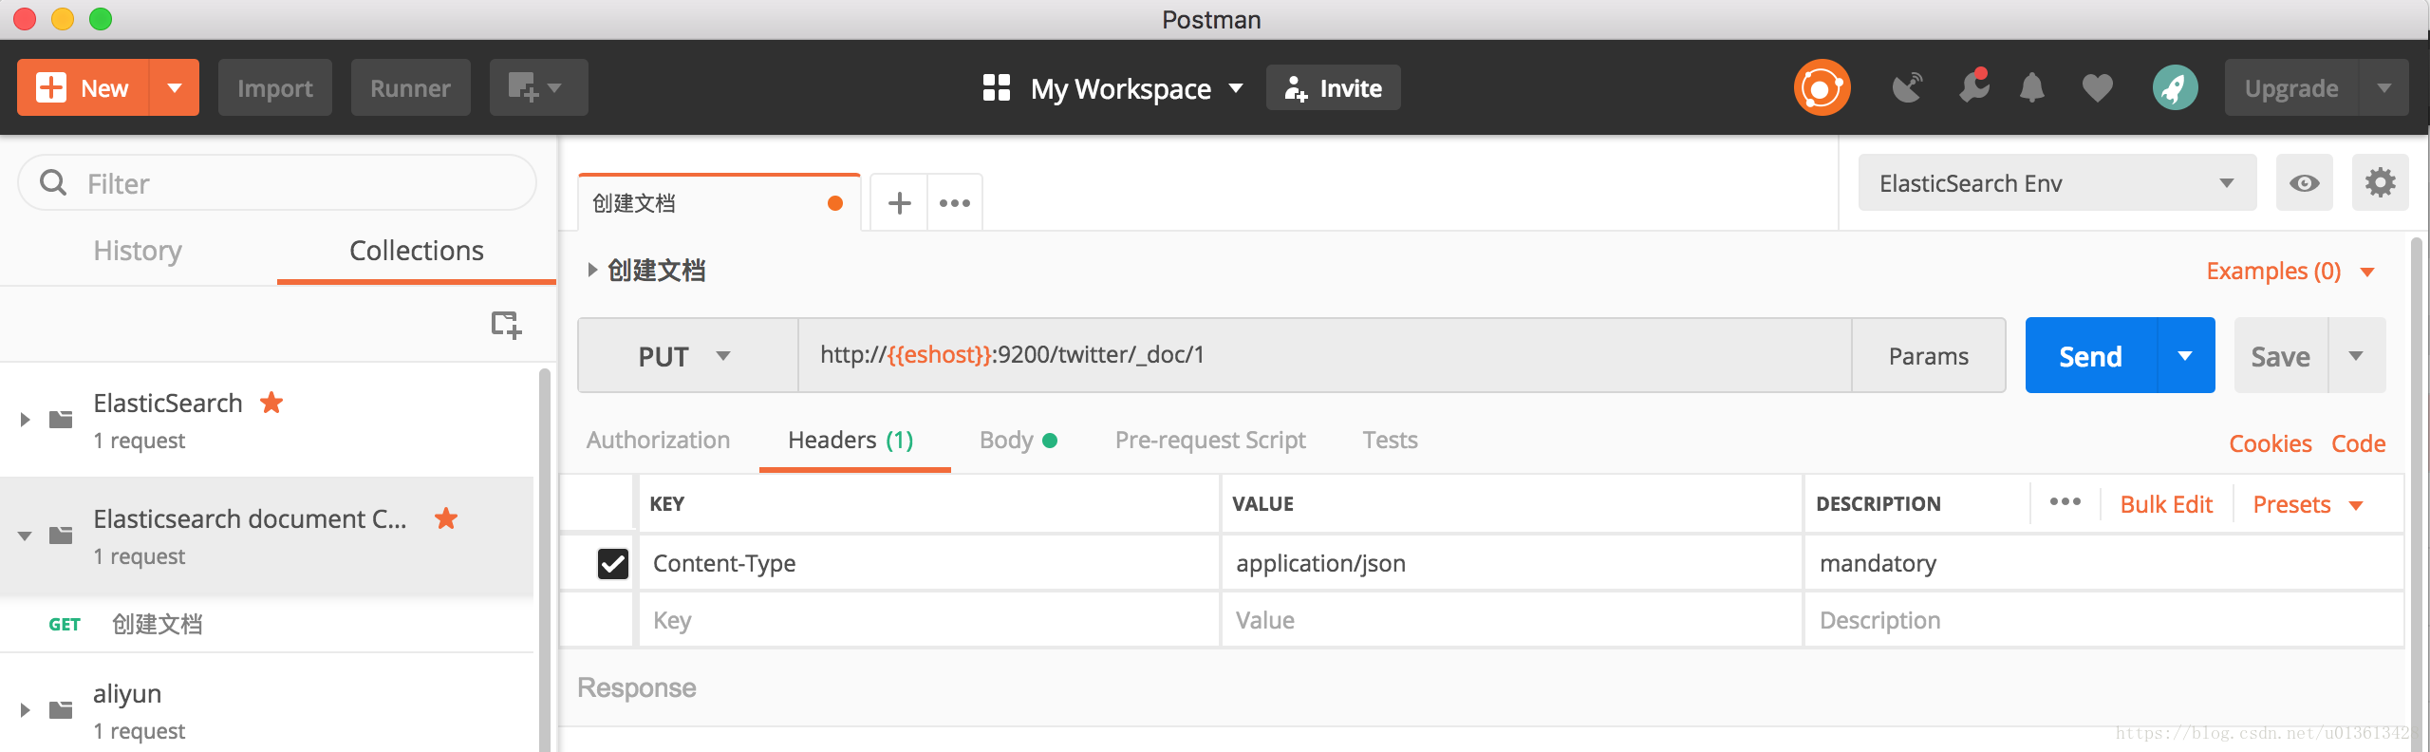The image size is (2430, 752).
Task: Open the PUT method dropdown
Action: coord(687,356)
